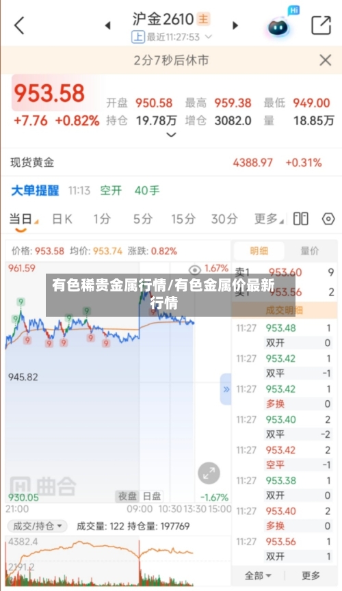The height and width of the screenshot is (591, 342).
Task: Tap the 上 exchange badge icon
Action: (x=138, y=37)
